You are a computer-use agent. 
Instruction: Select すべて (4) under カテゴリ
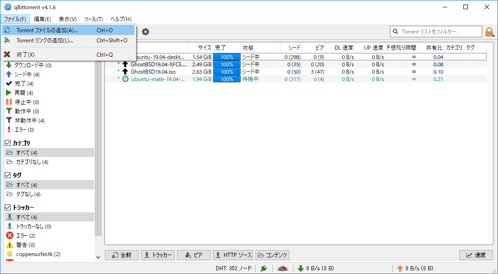click(49, 153)
